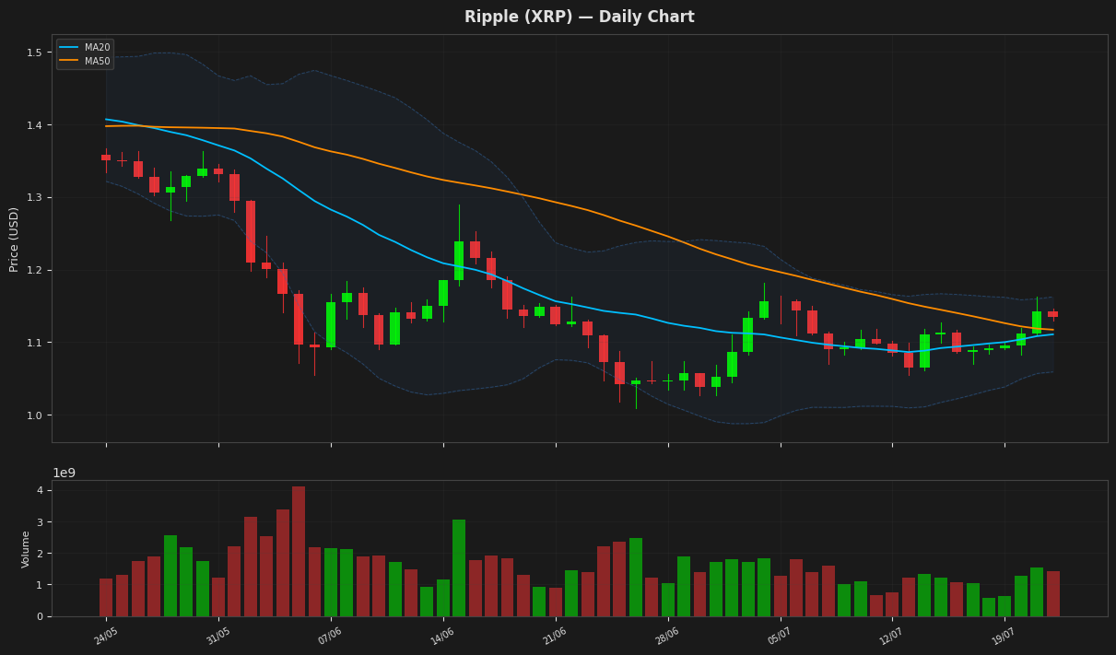
Task: Click the MA20 legend entry
Action: [85, 48]
